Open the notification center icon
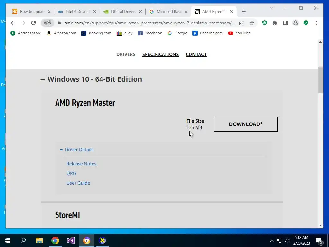Image resolution: width=329 pixels, height=247 pixels. click(319, 241)
